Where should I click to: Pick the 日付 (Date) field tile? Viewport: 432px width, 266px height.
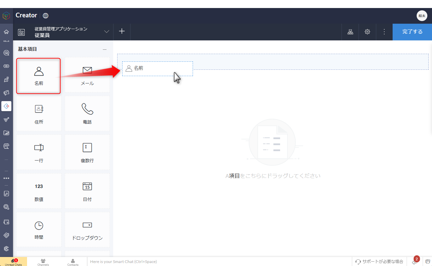click(x=87, y=192)
